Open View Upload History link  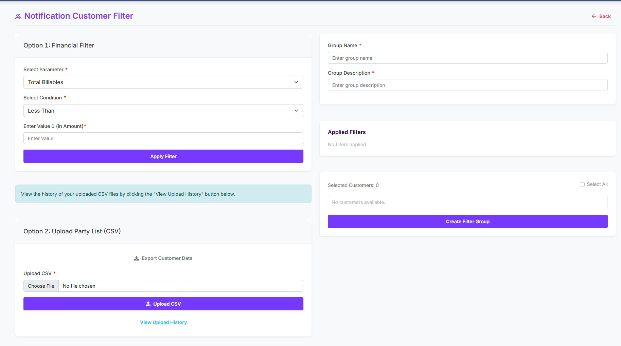point(163,322)
